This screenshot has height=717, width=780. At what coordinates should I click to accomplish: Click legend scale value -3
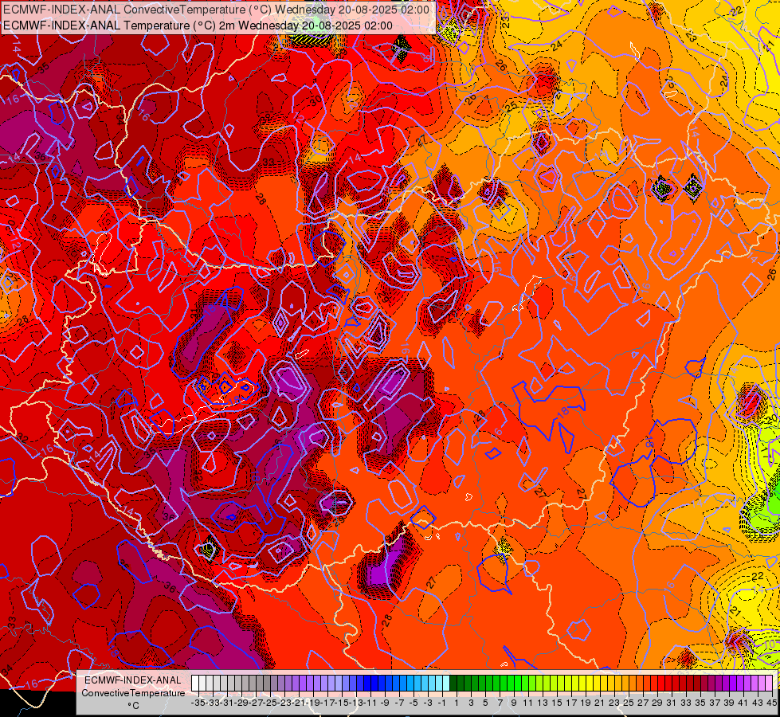click(x=428, y=703)
